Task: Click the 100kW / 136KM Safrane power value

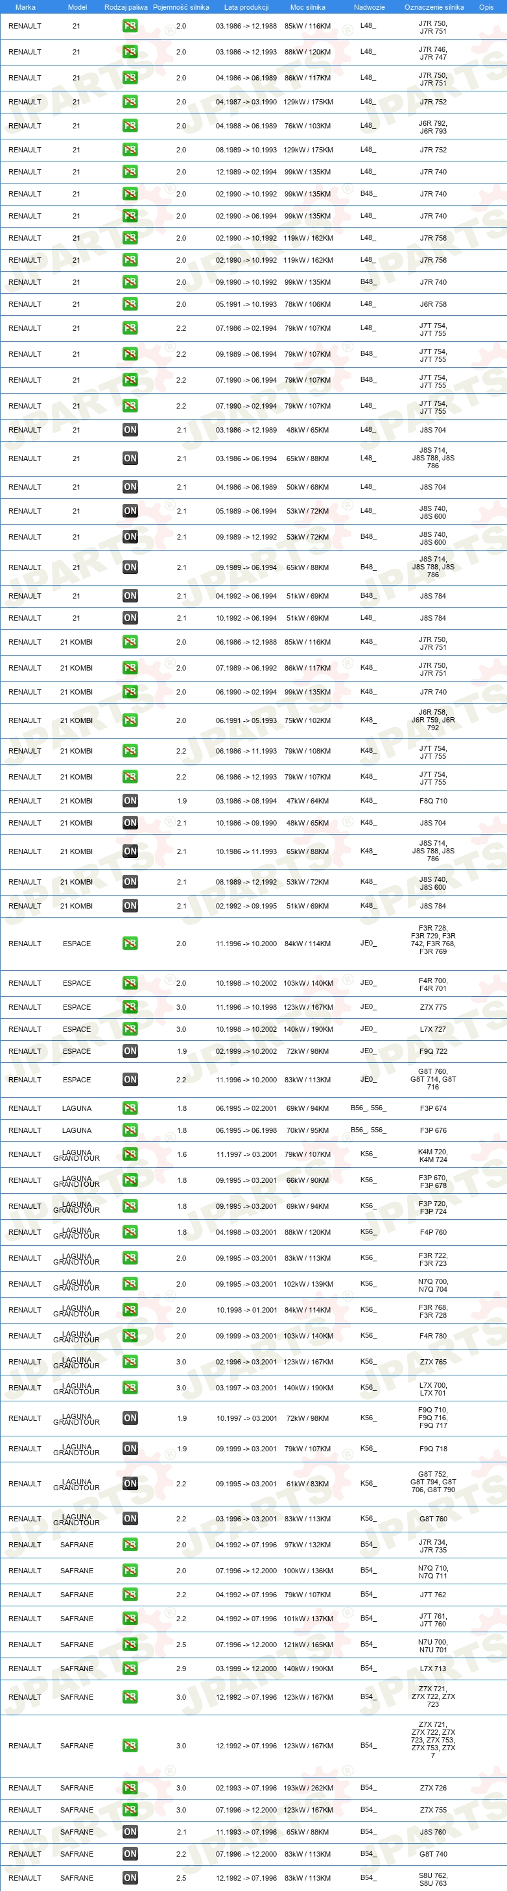Action: tap(308, 1570)
